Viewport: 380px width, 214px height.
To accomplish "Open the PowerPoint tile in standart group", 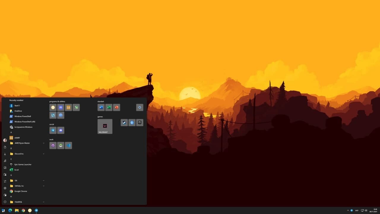I will 117,107.
